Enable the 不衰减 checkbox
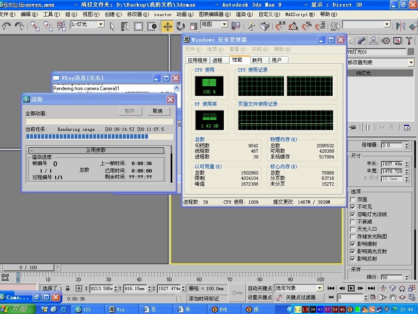The height and width of the screenshot is (314, 418). [x=352, y=222]
